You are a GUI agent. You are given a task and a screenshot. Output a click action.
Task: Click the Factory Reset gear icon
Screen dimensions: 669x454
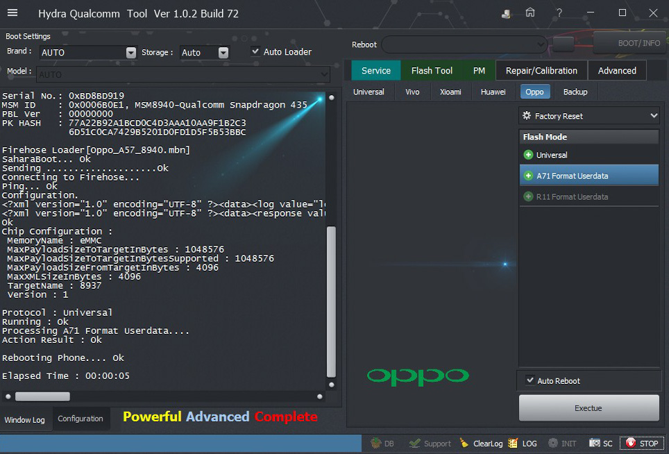click(527, 116)
